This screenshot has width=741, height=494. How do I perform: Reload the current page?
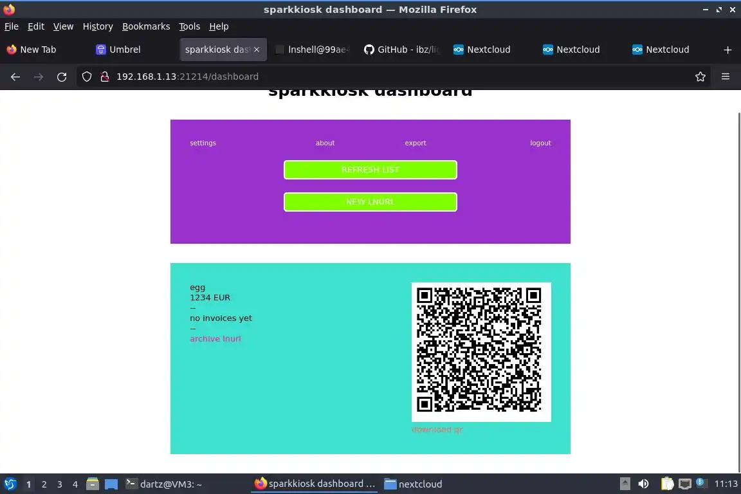[x=62, y=77]
